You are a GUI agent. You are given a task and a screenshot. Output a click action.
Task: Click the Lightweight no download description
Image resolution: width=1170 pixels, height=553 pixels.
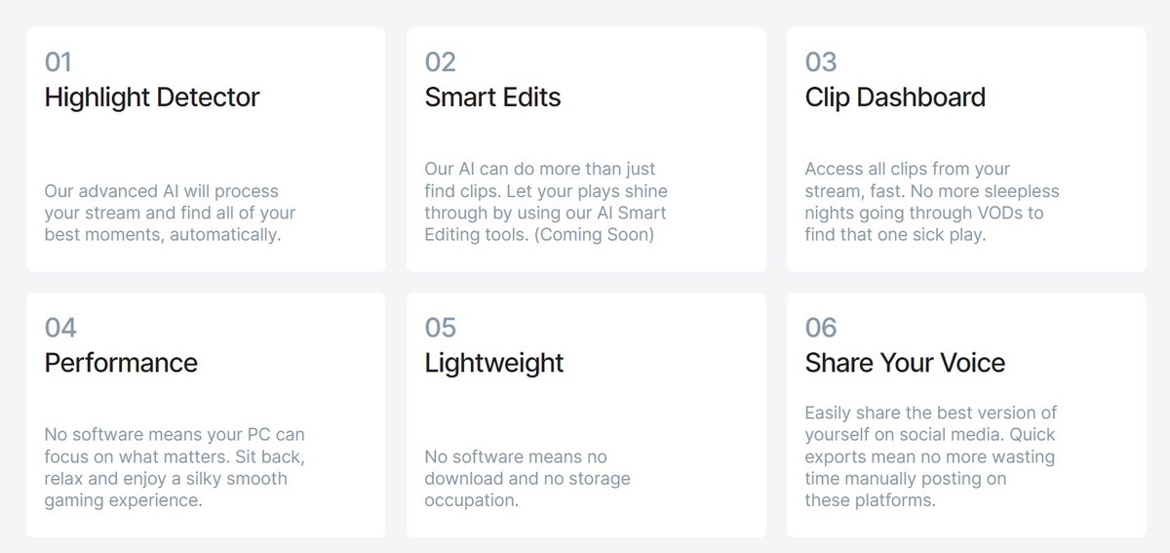(527, 478)
